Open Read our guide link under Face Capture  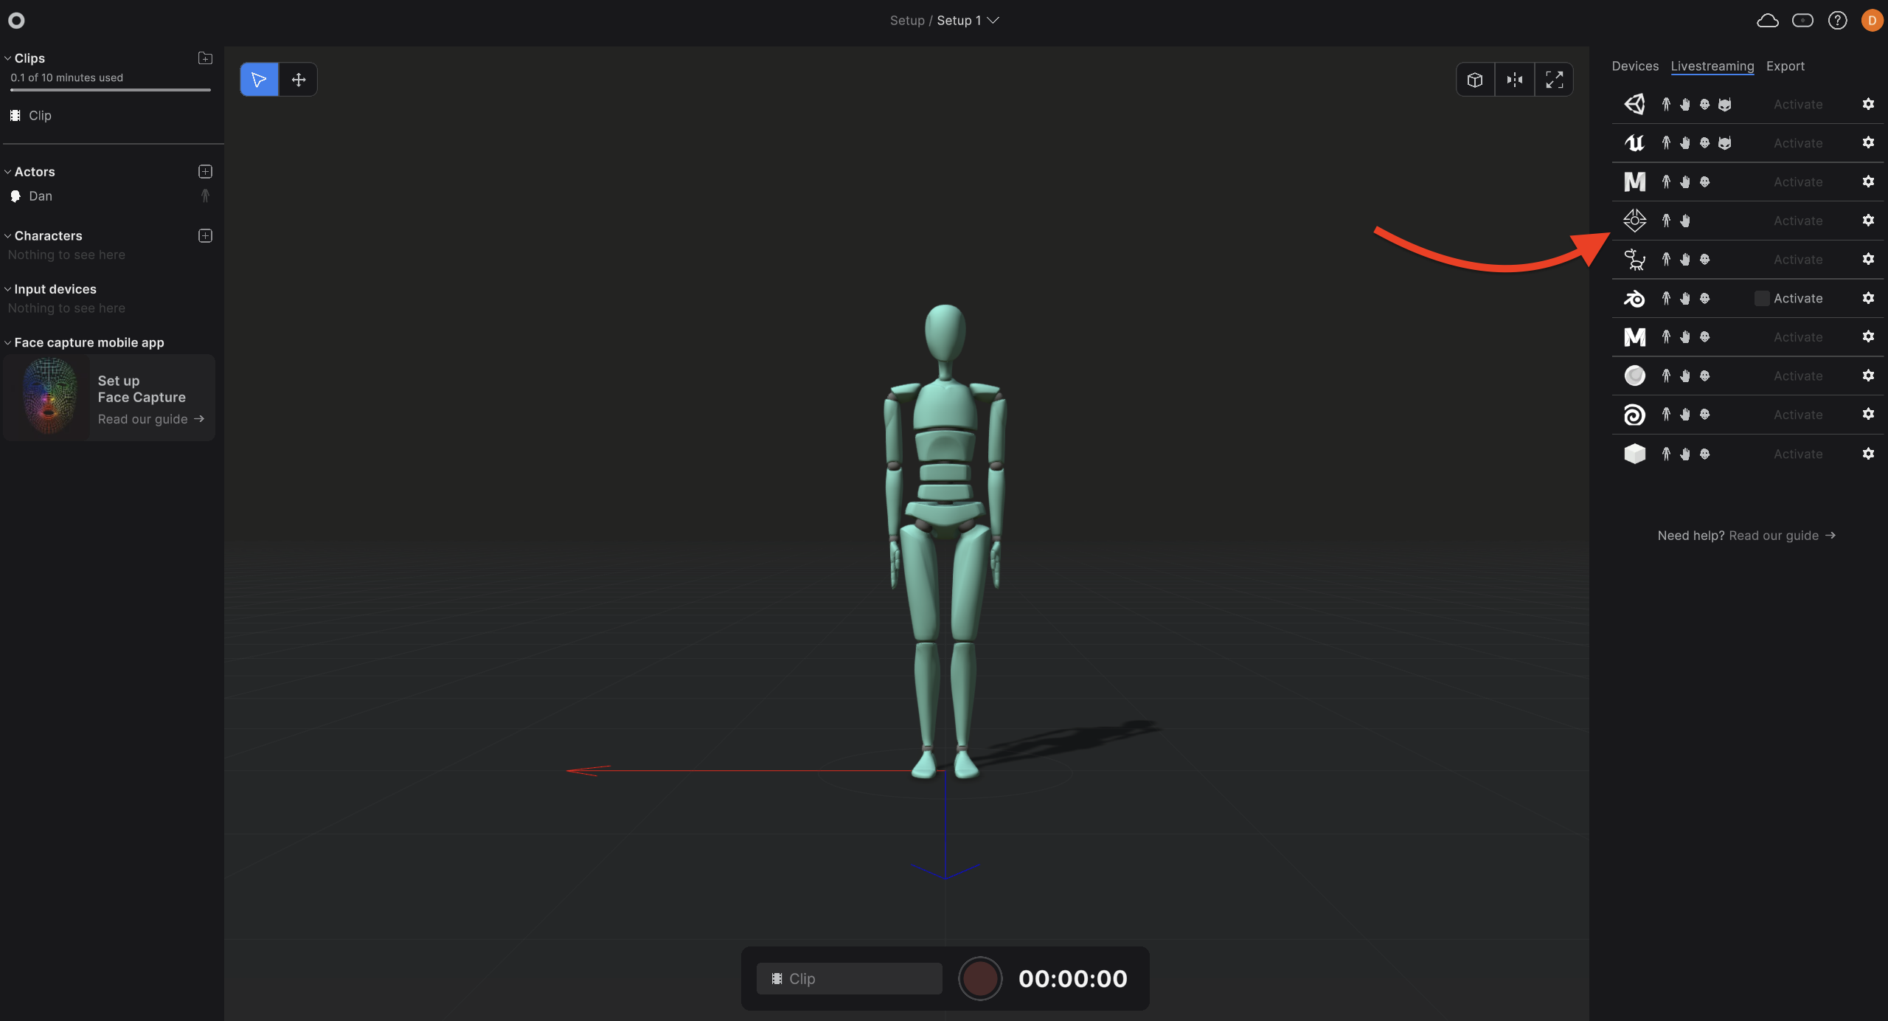151,419
